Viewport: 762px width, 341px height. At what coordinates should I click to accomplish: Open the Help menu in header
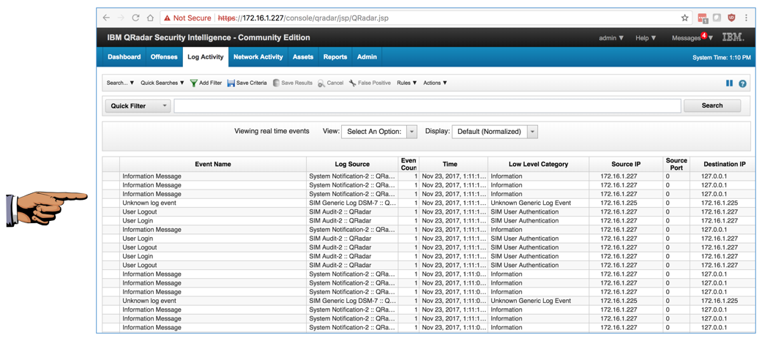click(x=646, y=38)
